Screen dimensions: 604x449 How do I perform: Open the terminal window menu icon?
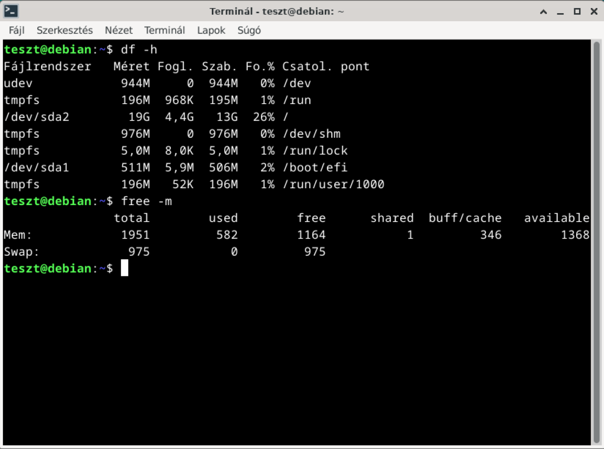(x=10, y=11)
